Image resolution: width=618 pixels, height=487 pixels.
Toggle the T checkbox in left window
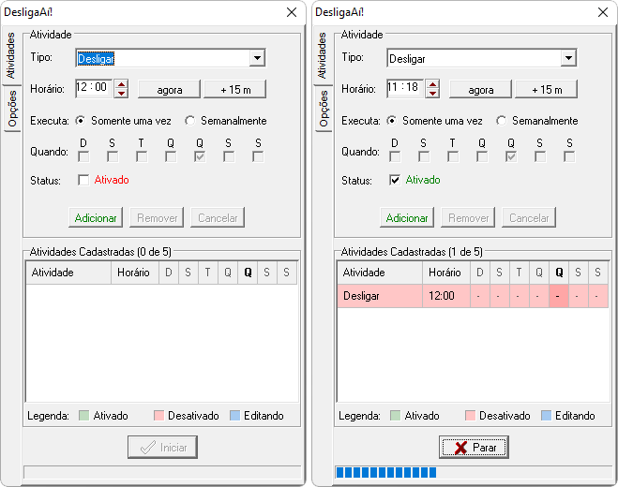click(x=142, y=156)
